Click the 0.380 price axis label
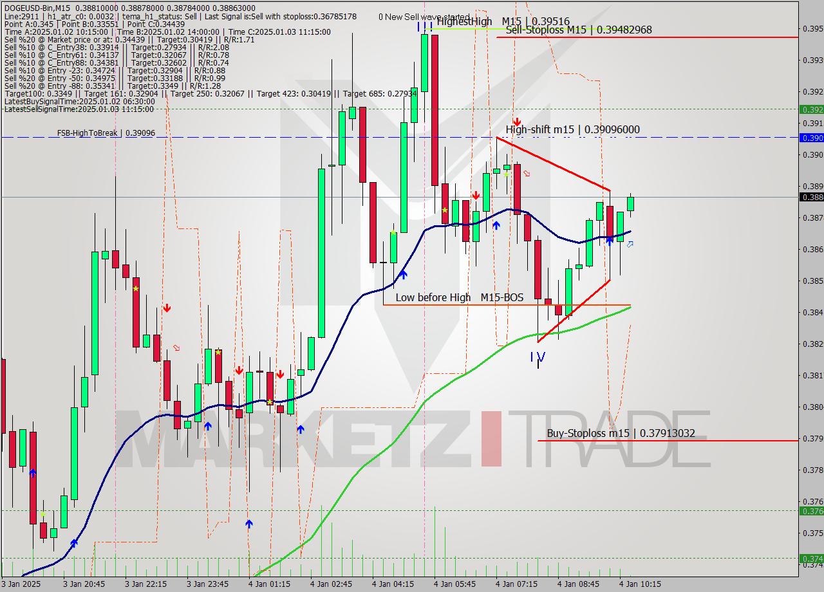The width and height of the screenshot is (824, 592). (812, 407)
